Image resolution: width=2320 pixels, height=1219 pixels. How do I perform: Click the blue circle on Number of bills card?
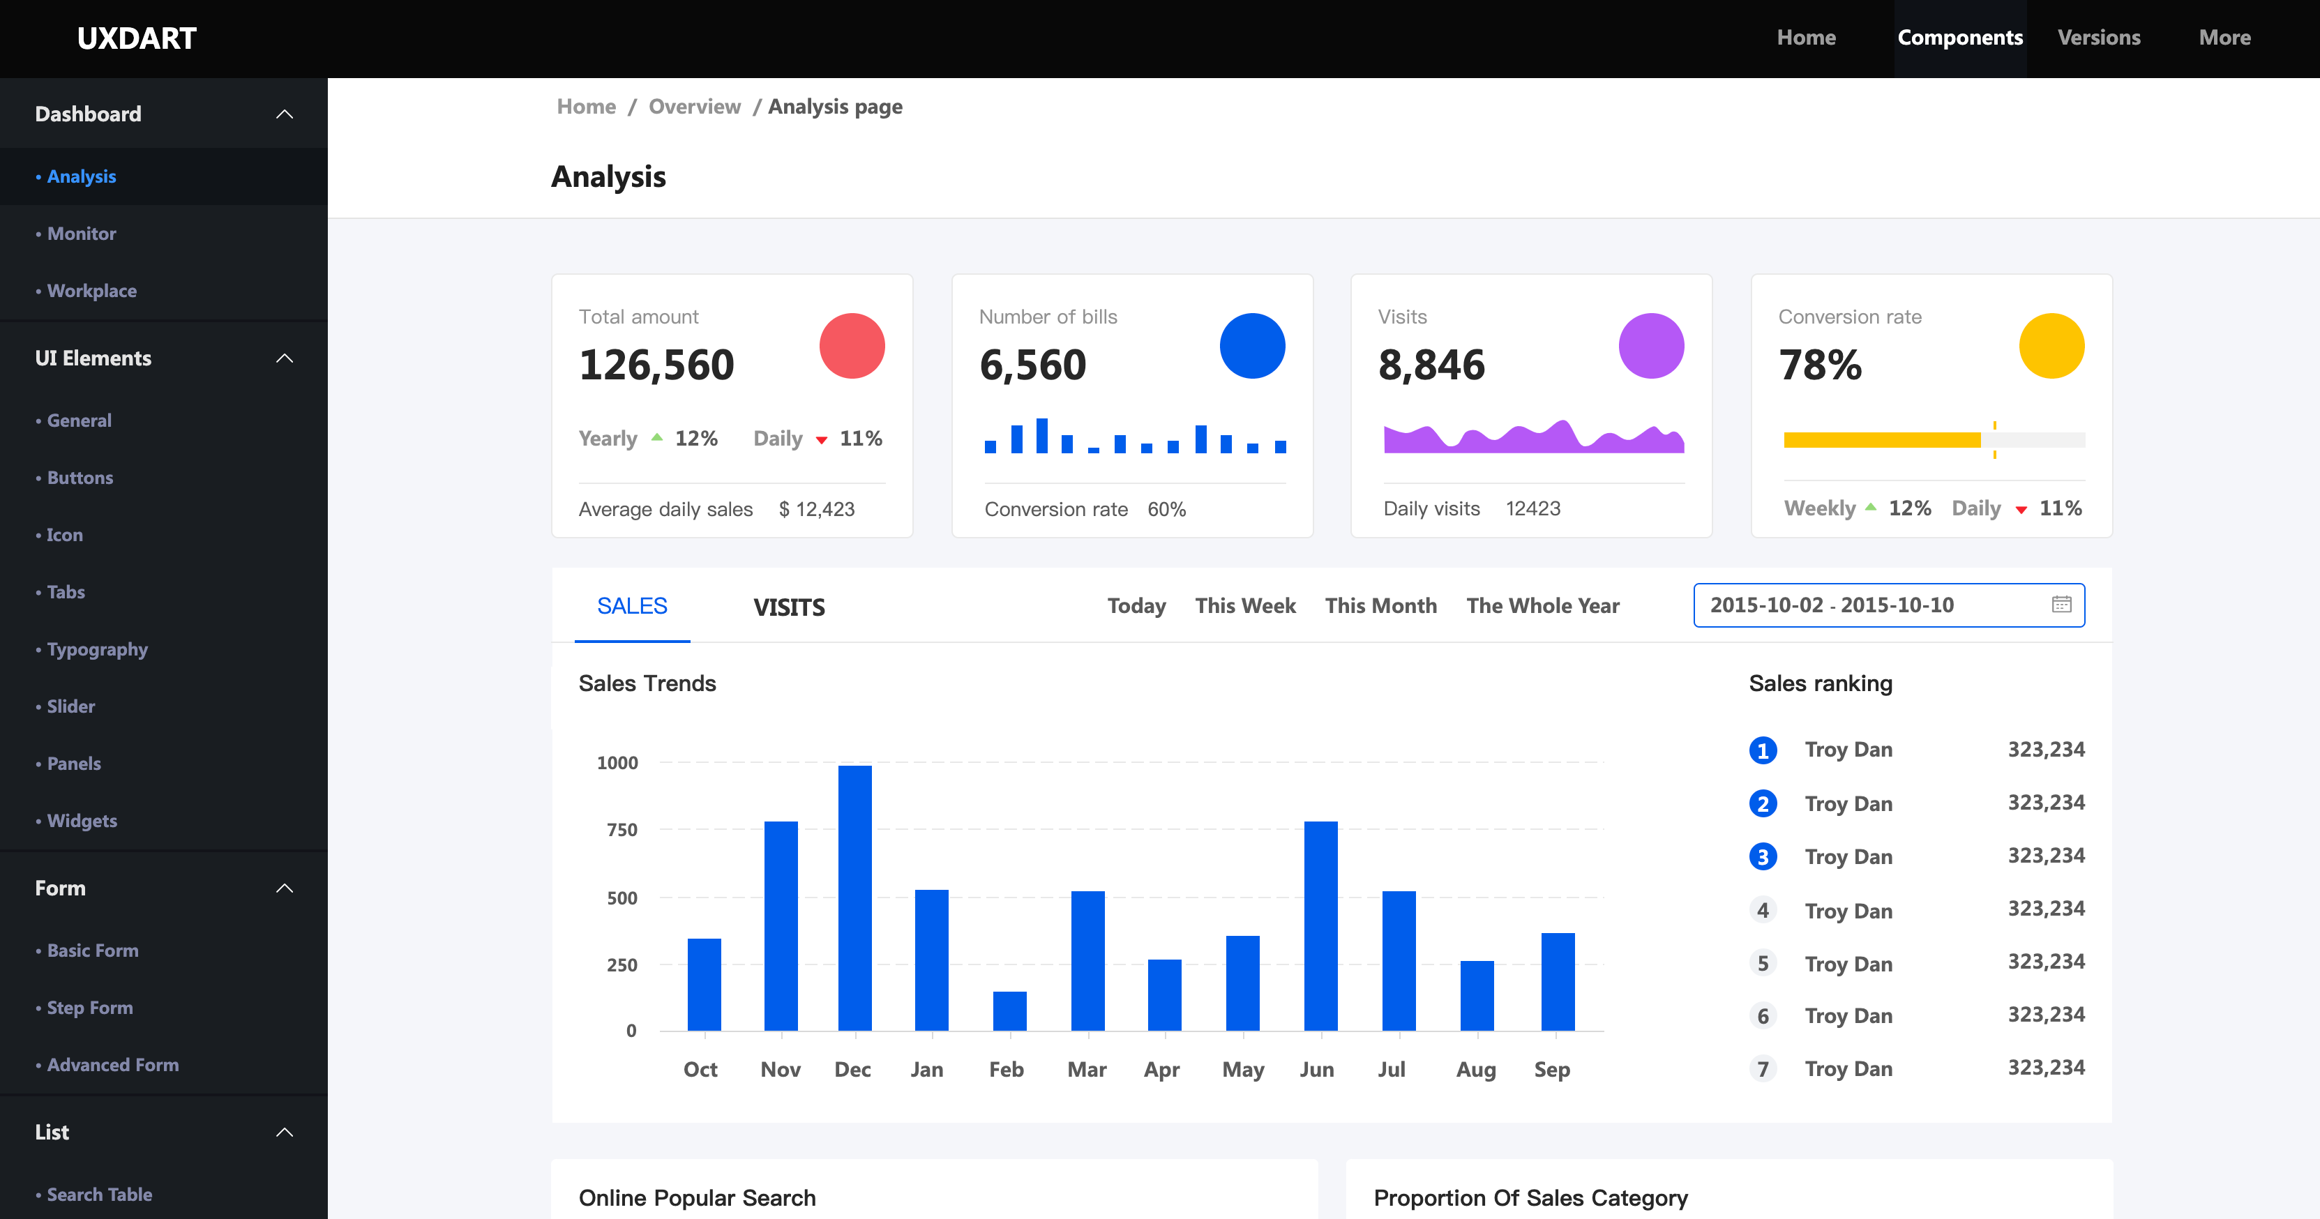click(1252, 346)
